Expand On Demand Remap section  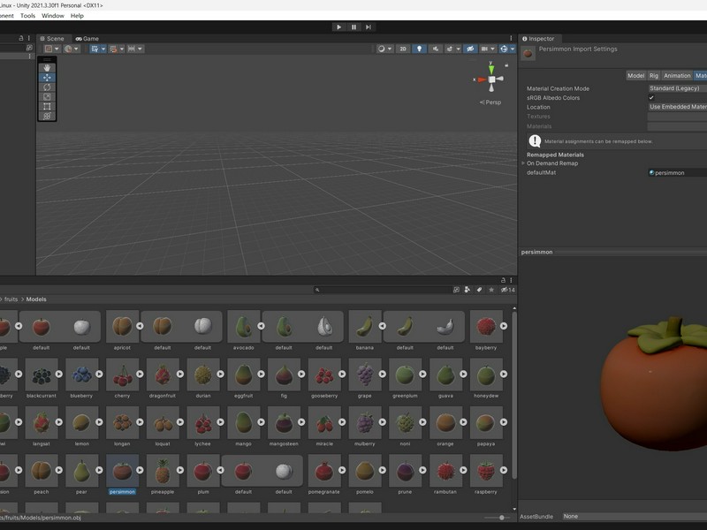coord(551,163)
